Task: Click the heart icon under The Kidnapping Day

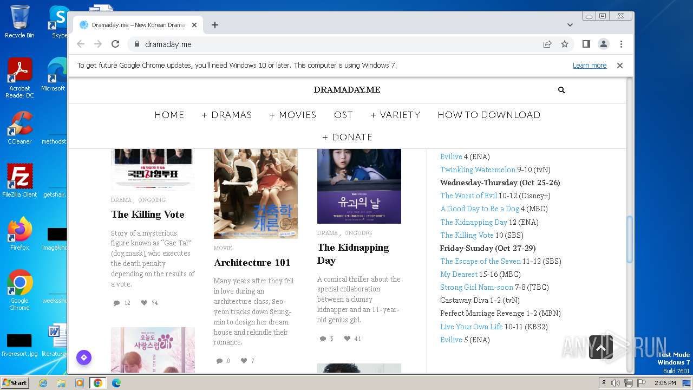Action: pos(347,339)
